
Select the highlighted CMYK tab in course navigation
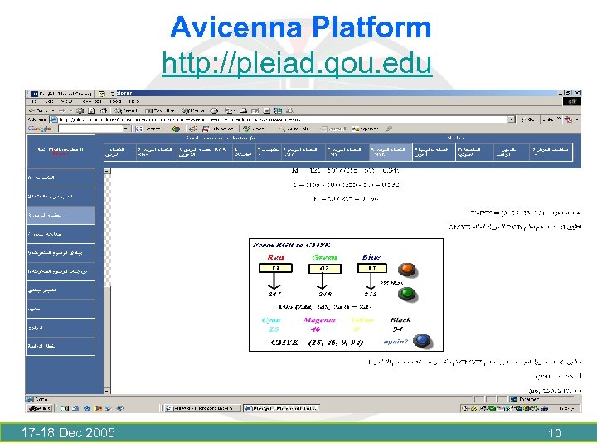pos(391,152)
